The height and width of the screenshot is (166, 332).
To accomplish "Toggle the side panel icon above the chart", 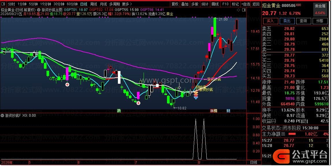I will point(244,10).
